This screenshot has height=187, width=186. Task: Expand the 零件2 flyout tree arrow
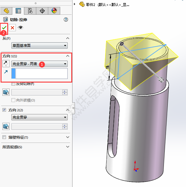tap(75, 4)
